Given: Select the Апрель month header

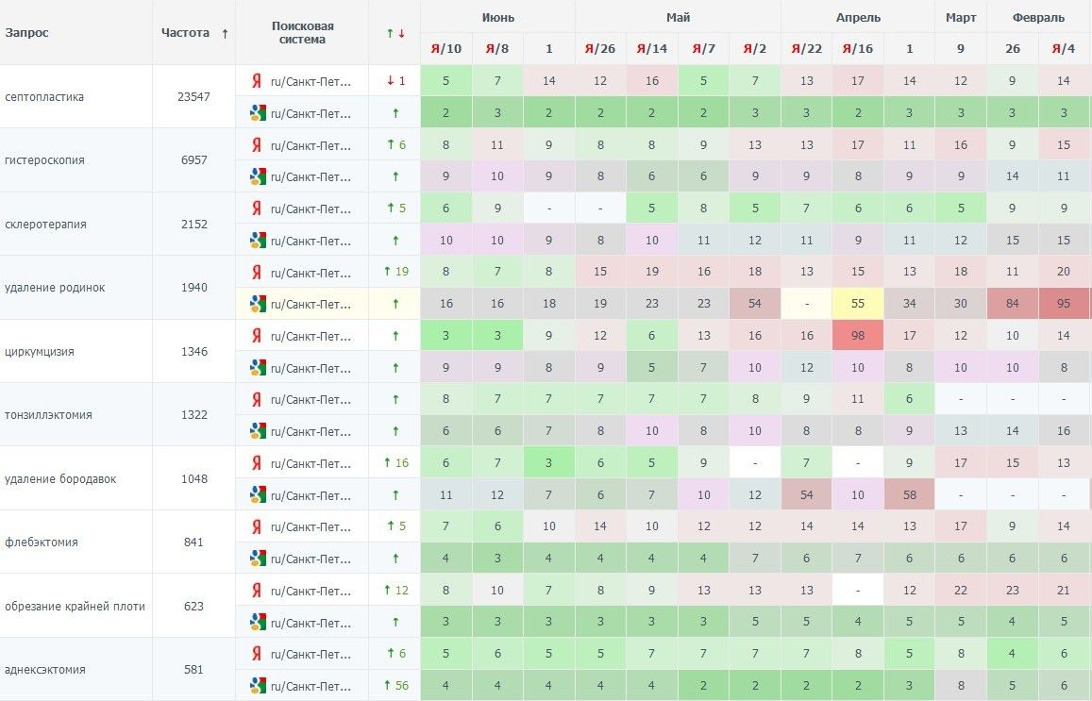Looking at the screenshot, I should coord(858,17).
